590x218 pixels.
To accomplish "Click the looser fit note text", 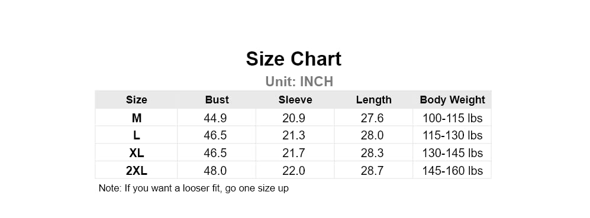I will 194,188.
